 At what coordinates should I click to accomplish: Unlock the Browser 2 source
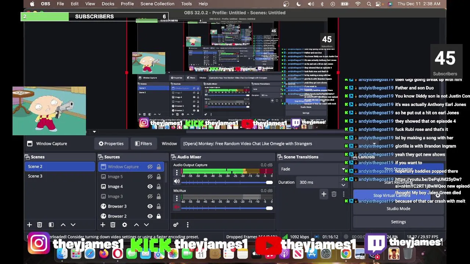(159, 216)
